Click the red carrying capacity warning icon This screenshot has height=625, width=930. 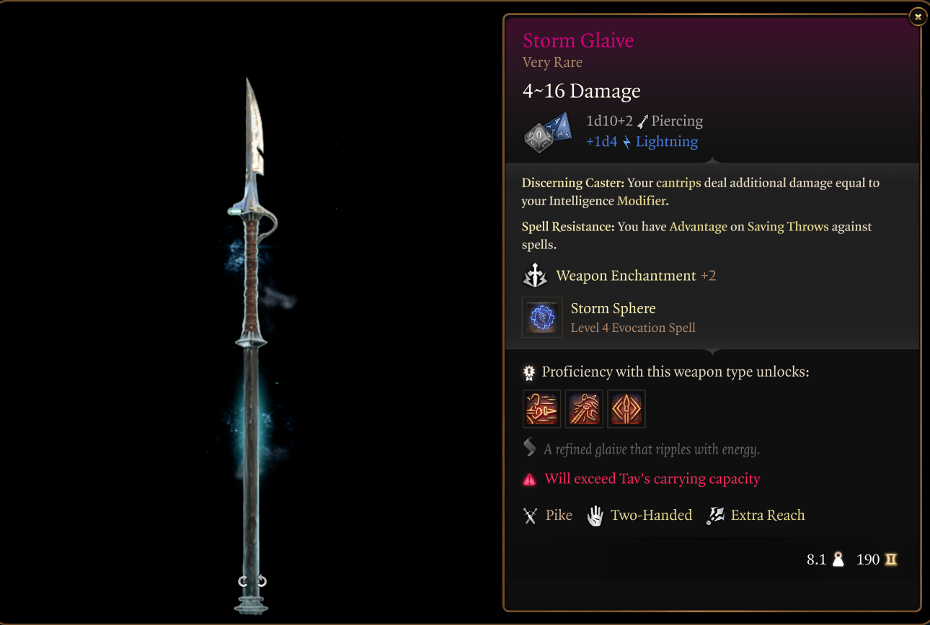point(530,479)
